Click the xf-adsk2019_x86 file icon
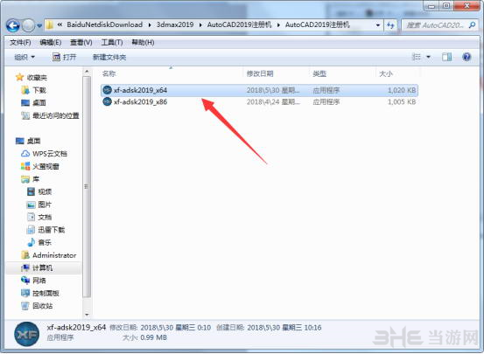This screenshot has height=354, width=484. tap(107, 101)
